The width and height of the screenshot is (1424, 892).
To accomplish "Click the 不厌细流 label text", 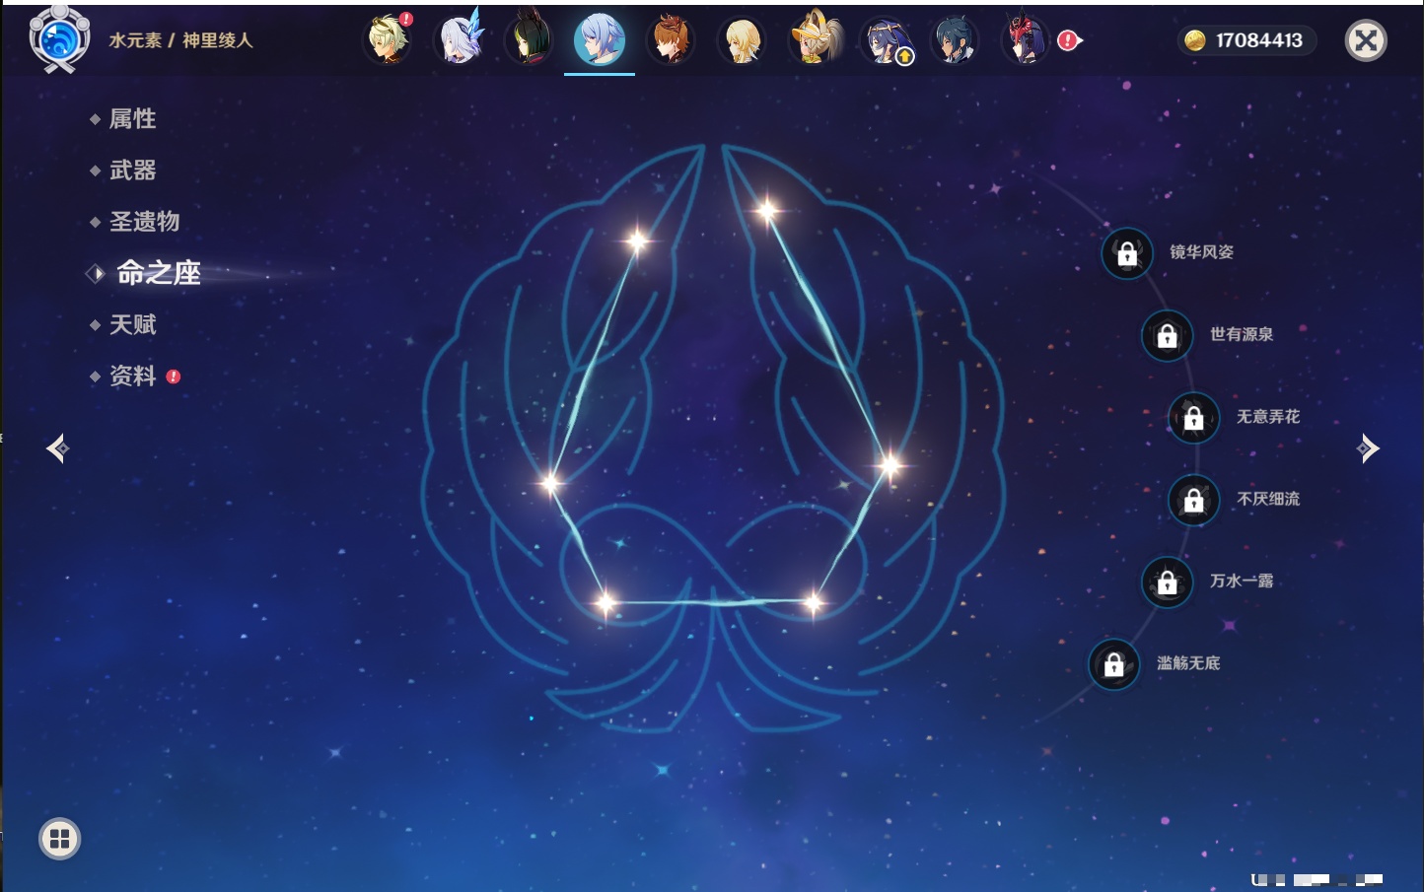I will (1268, 499).
